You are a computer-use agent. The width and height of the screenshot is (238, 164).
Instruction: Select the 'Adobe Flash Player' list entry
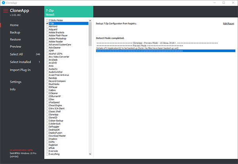(58, 36)
